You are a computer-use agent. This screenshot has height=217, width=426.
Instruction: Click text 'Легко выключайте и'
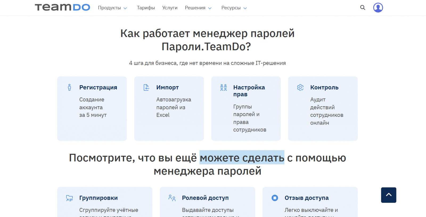point(311,210)
